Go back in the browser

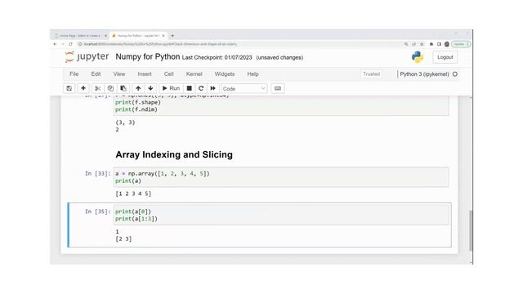pyautogui.click(x=55, y=44)
